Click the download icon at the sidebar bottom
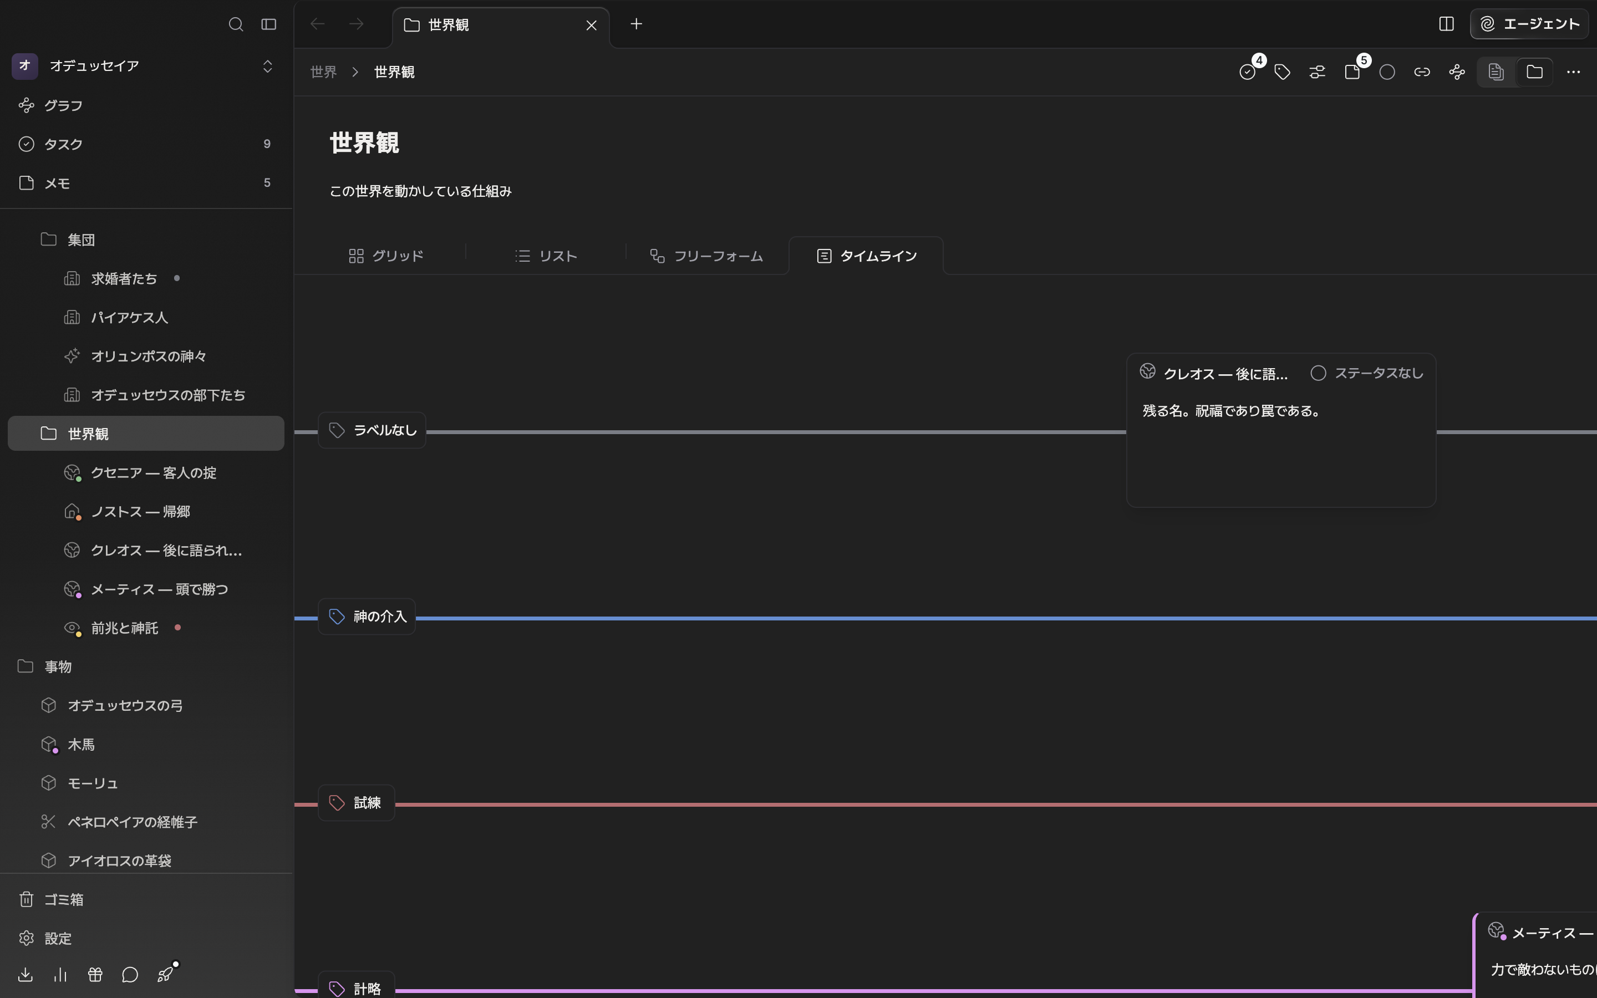1597x998 pixels. pos(26,974)
